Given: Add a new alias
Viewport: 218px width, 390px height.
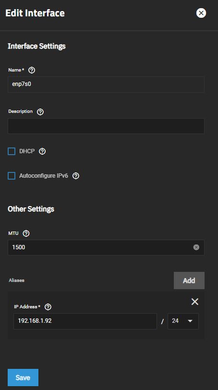Looking at the screenshot, I should tap(189, 280).
